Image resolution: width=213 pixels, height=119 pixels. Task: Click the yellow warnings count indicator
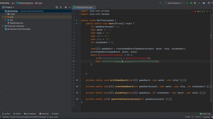tap(199, 11)
